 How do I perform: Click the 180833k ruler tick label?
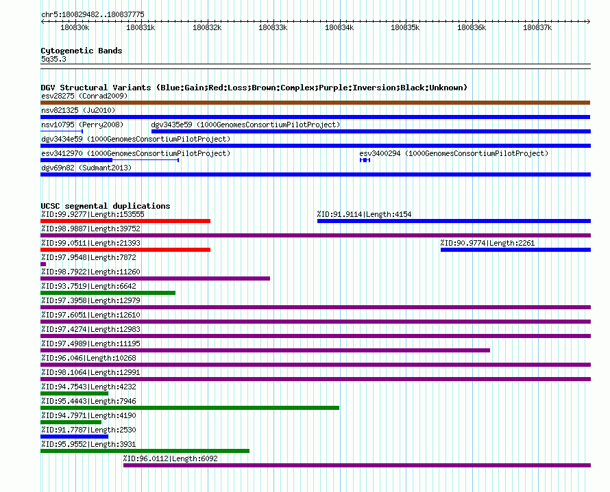tap(273, 27)
